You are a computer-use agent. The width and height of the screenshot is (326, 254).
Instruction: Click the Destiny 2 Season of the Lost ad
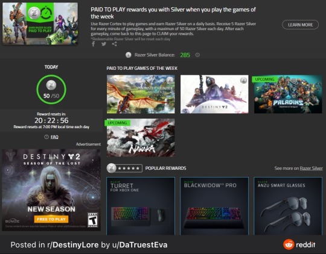tap(51, 190)
